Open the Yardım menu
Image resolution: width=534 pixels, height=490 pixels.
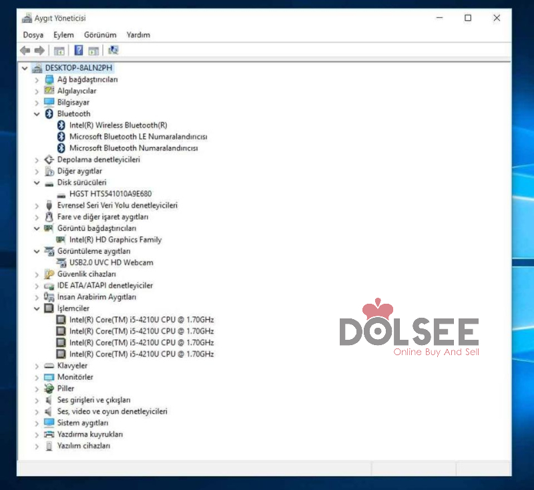[138, 35]
